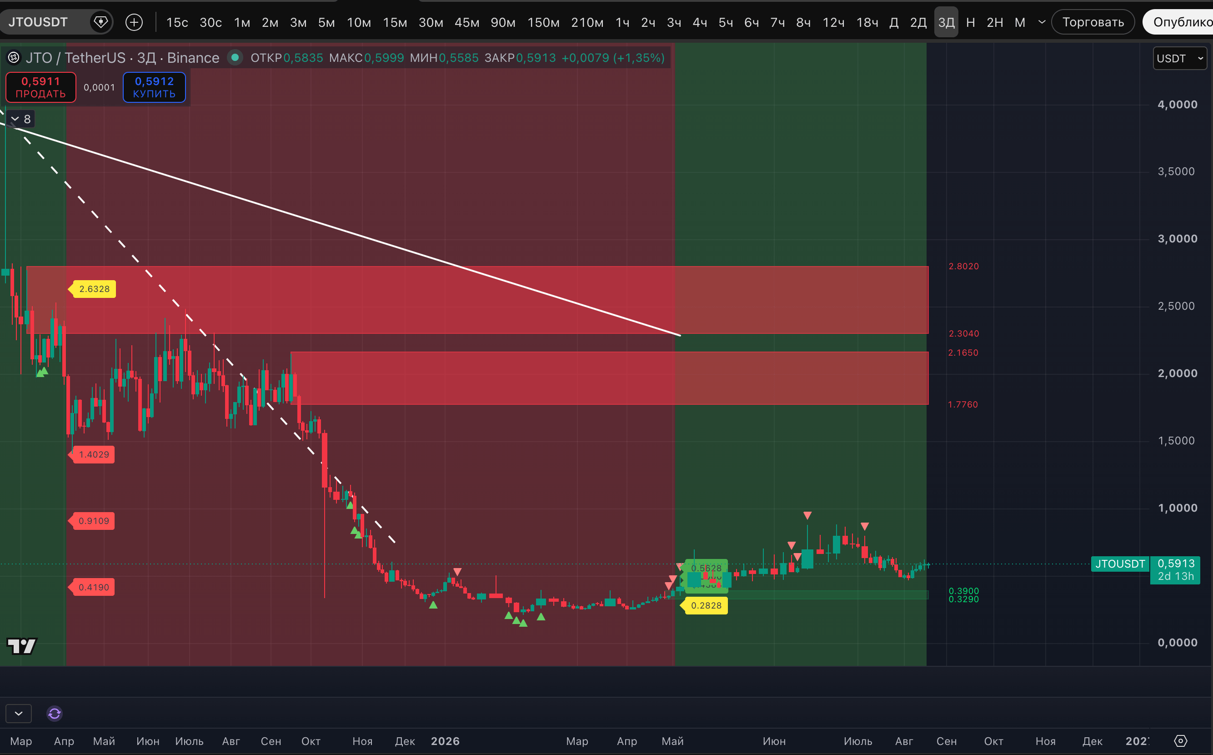The height and width of the screenshot is (755, 1213).
Task: Add a symbol with the plus circle icon
Action: click(x=134, y=22)
